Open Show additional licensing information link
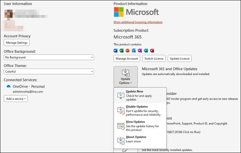This screenshot has height=153, width=241. [x=138, y=22]
